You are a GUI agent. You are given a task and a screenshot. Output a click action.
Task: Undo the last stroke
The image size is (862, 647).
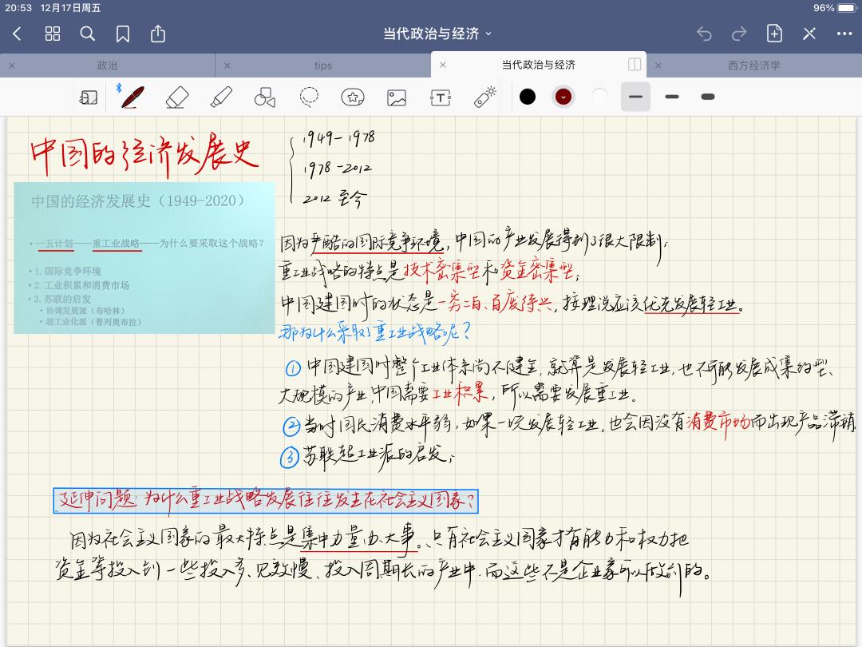(x=704, y=34)
